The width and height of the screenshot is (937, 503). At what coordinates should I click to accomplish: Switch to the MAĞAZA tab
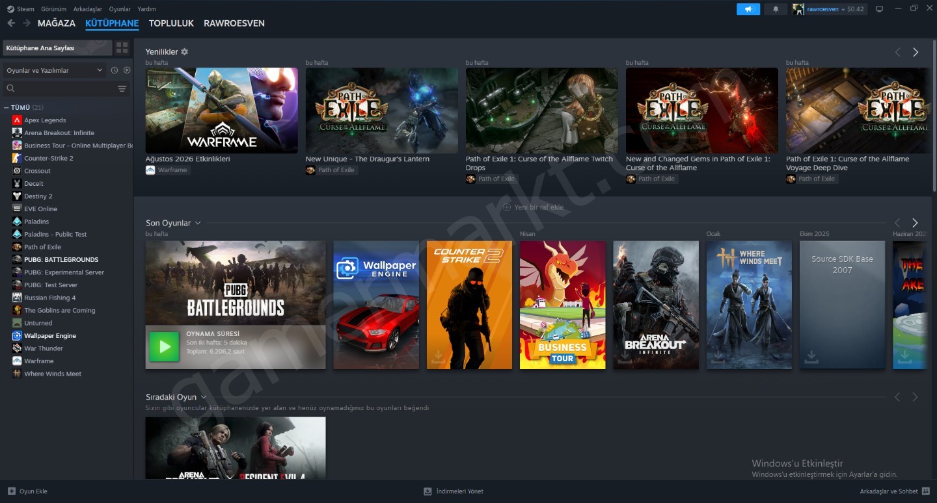click(57, 23)
